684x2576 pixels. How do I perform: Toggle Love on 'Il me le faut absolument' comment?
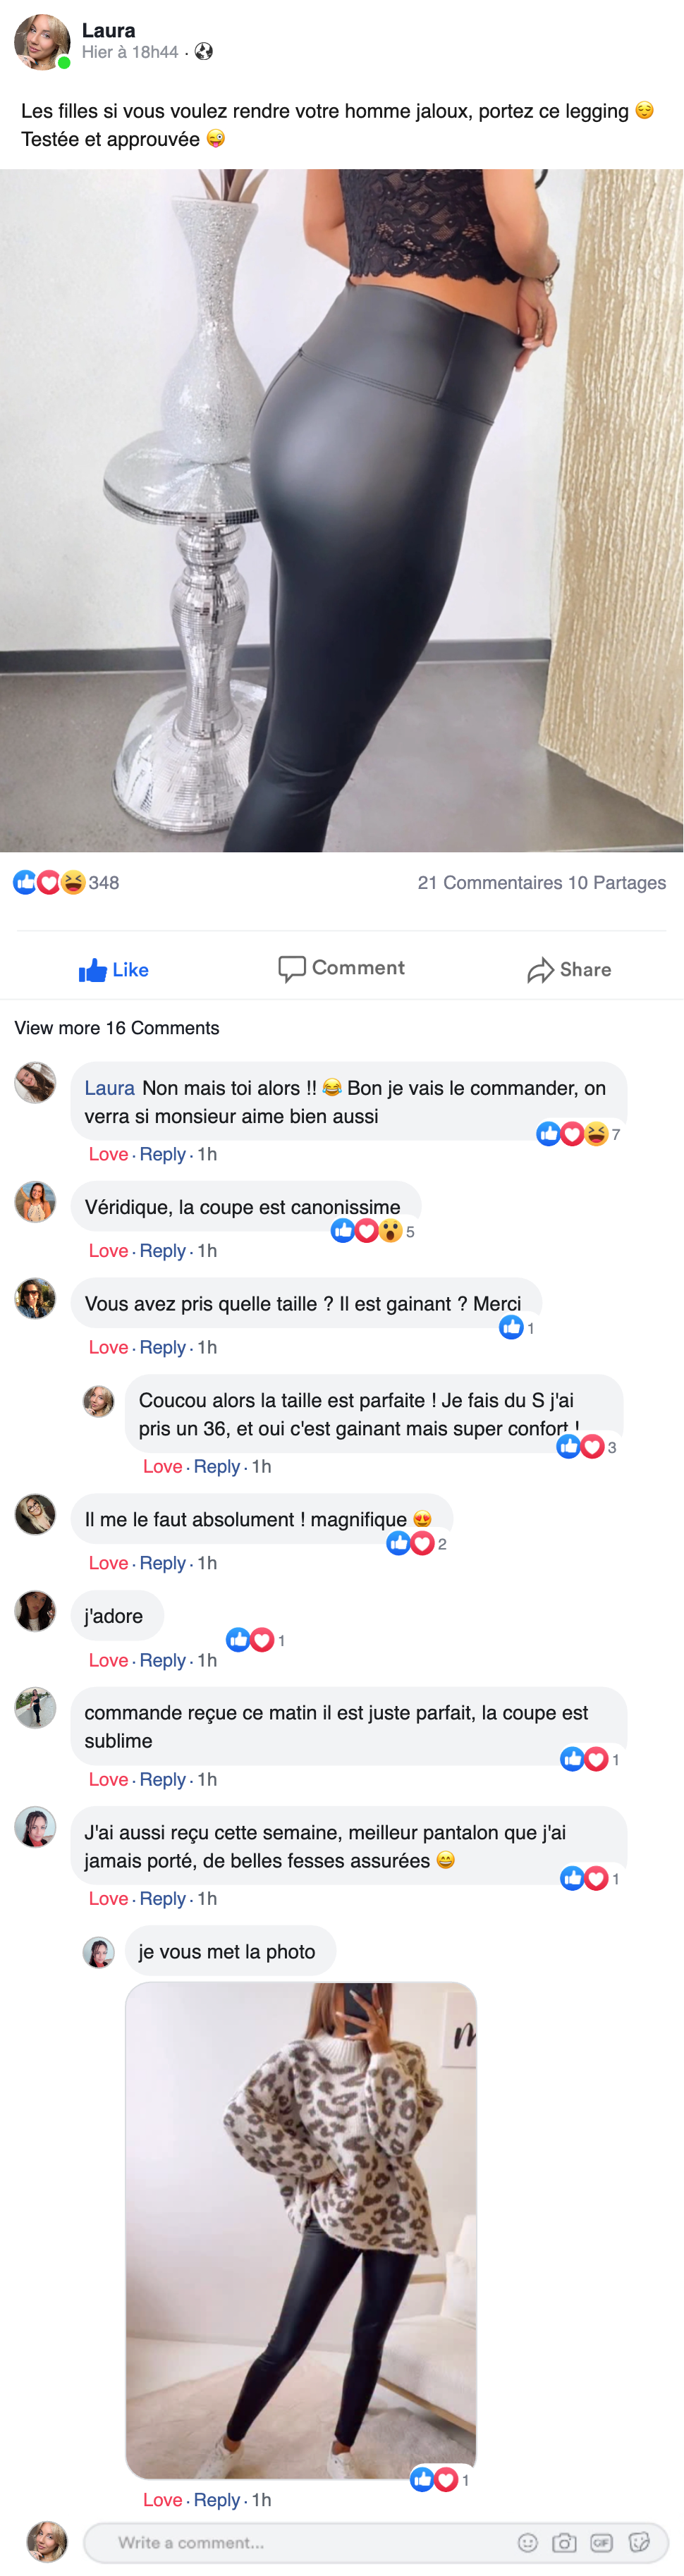[108, 1563]
